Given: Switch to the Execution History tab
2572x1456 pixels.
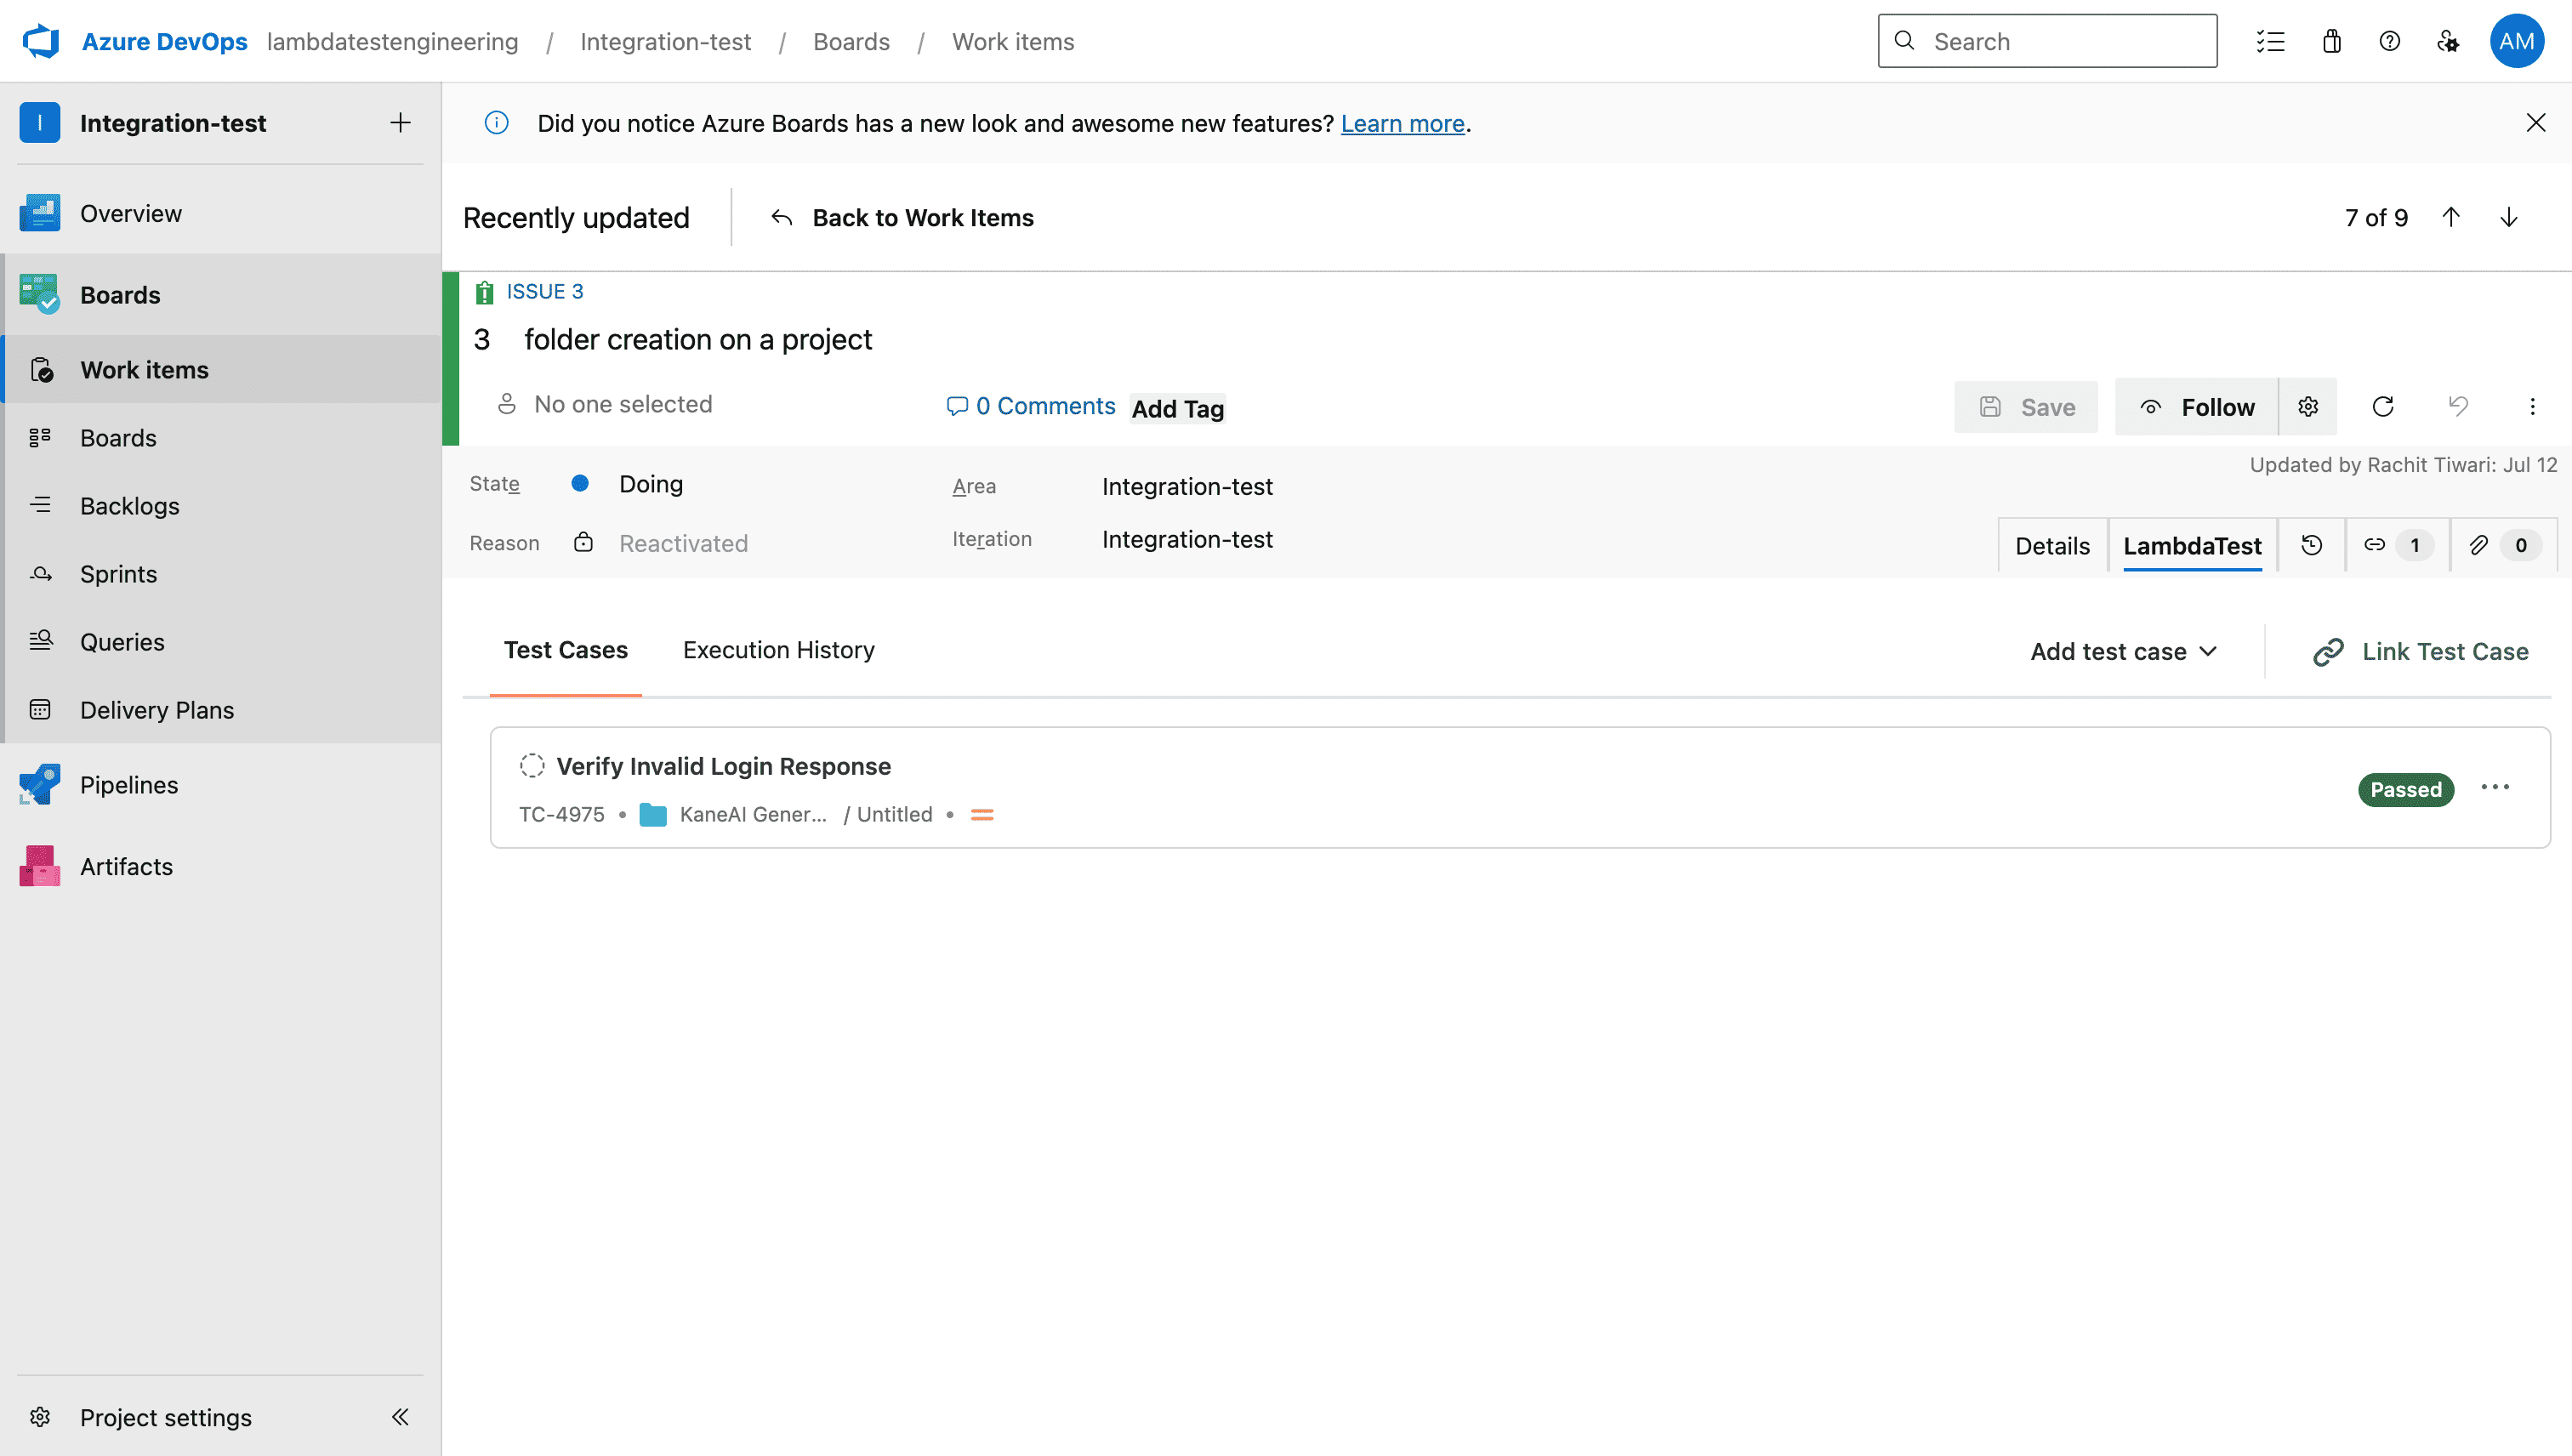Looking at the screenshot, I should click(778, 649).
